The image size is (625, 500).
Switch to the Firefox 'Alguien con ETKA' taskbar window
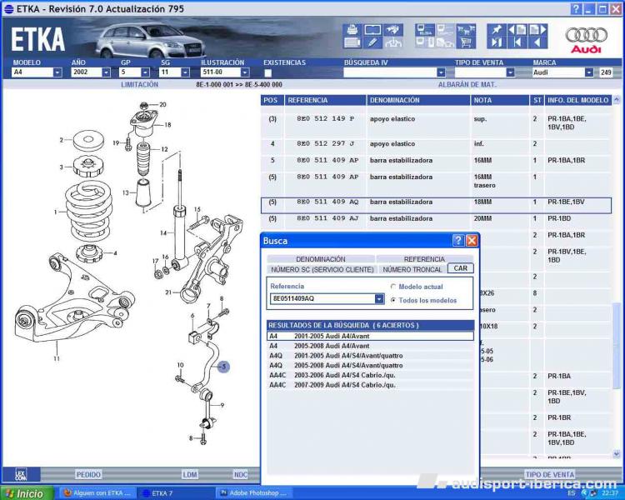[97, 493]
